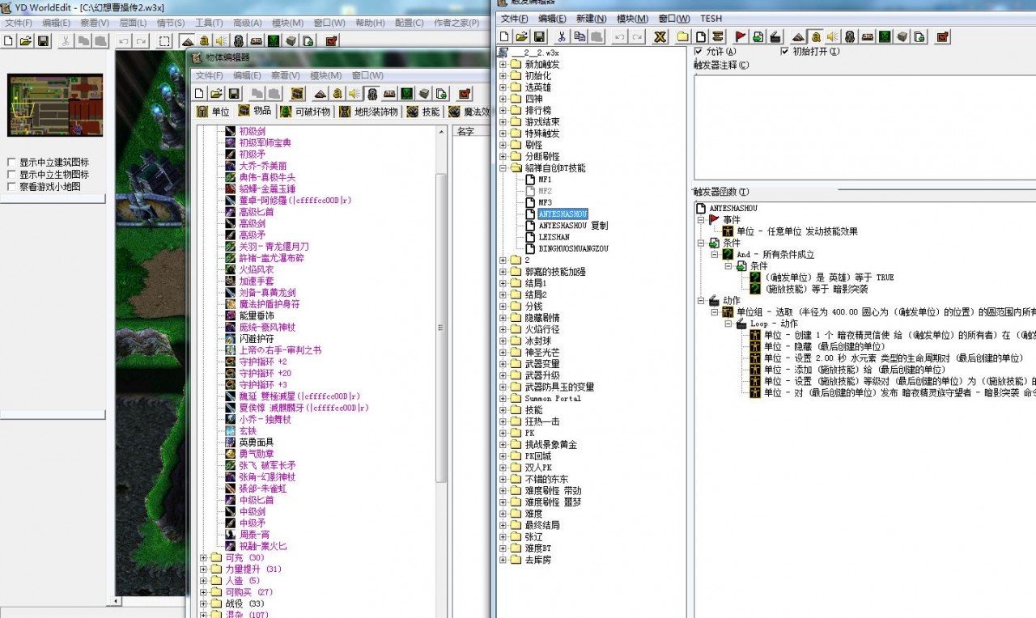1036x618 pixels.
Task: Click New Condition icon in trigger editor toolbar
Action: coord(758,36)
